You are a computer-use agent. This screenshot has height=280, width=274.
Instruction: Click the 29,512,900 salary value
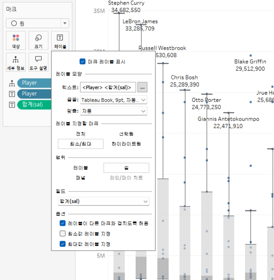coord(250,69)
